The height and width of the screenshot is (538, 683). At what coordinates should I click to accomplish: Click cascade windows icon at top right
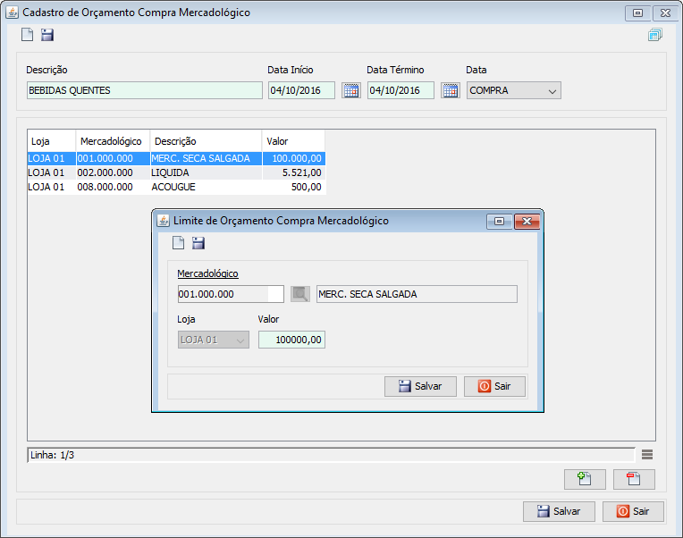pos(654,35)
